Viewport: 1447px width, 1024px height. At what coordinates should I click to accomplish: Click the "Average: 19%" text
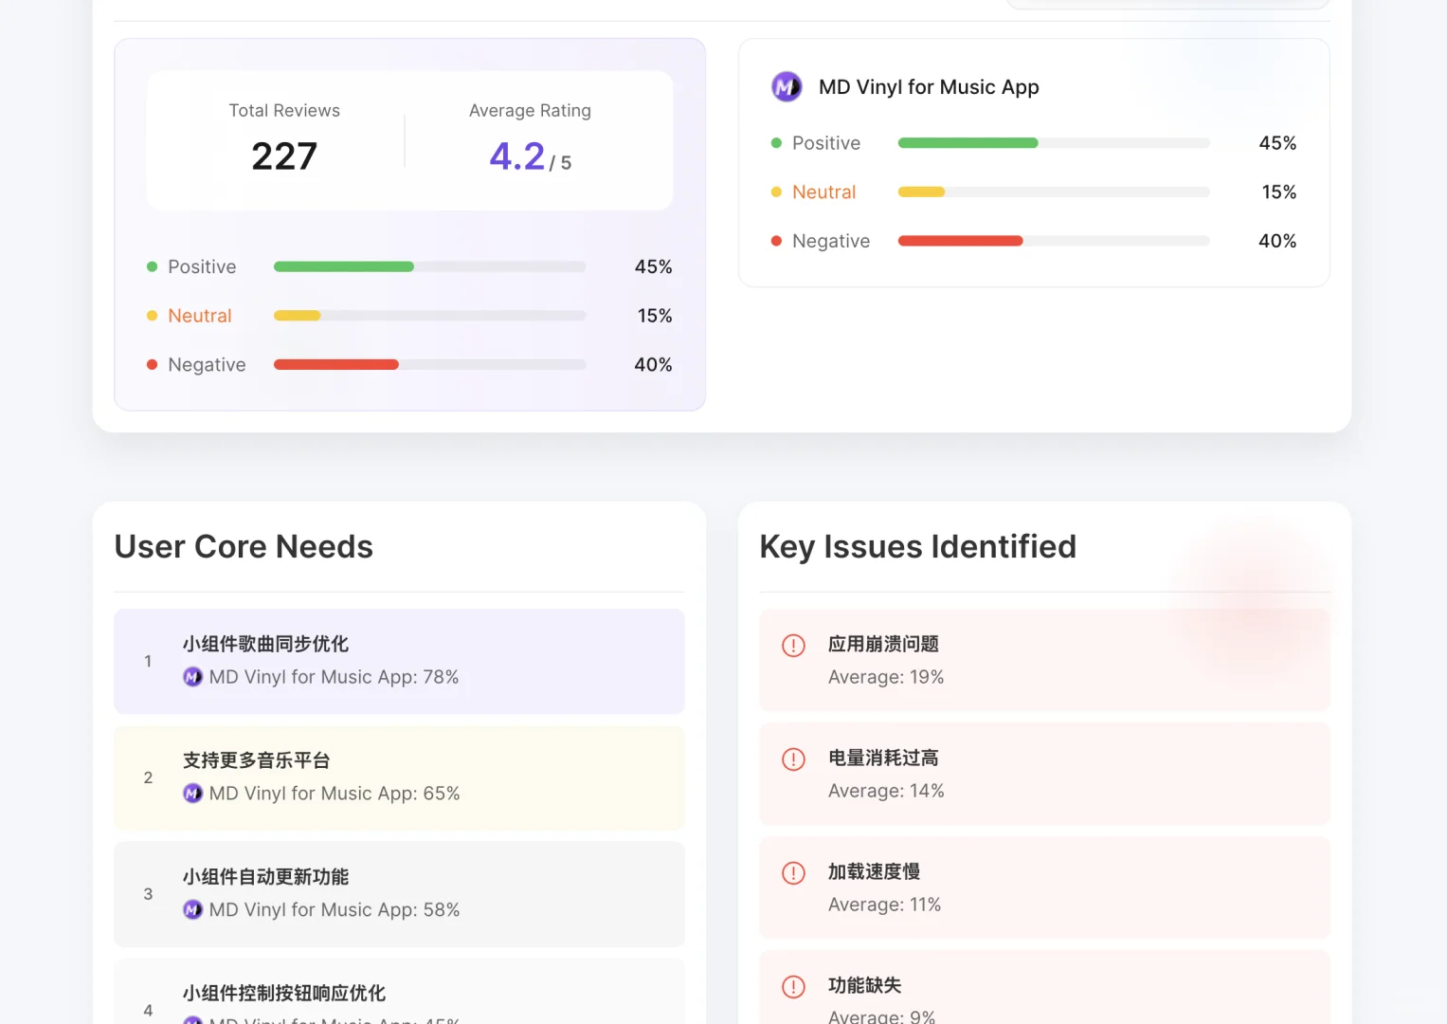886,677
